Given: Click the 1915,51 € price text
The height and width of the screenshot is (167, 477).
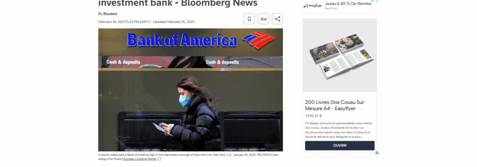Looking at the screenshot, I should coord(313,116).
